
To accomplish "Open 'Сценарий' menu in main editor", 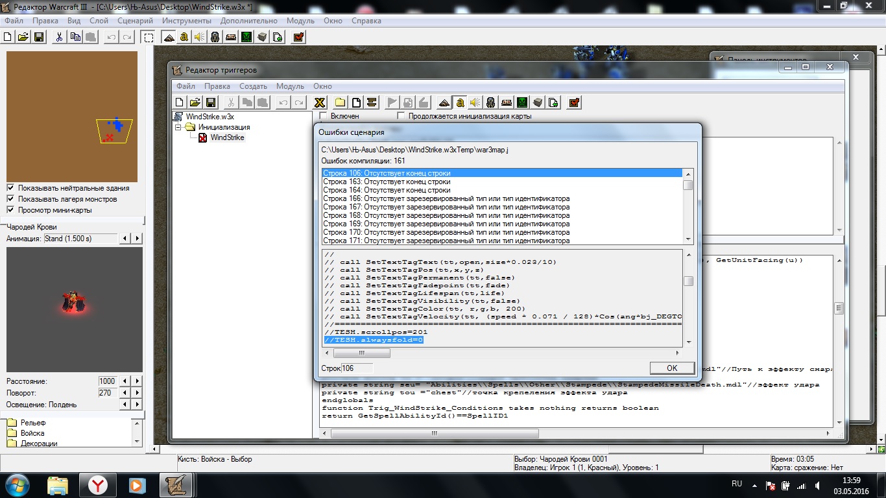I will coord(136,21).
